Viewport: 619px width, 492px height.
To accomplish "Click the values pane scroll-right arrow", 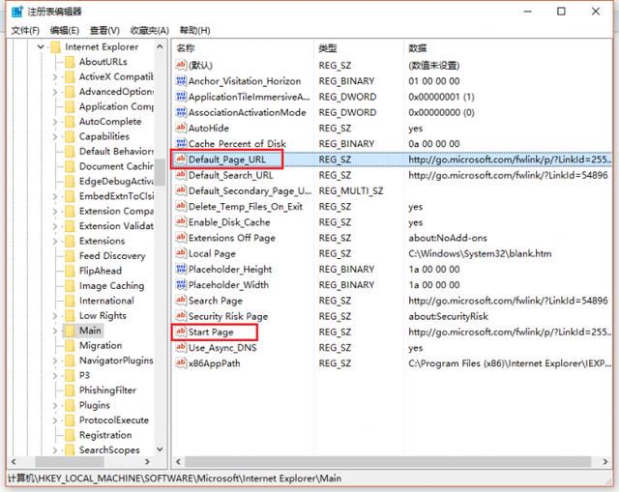I will tap(605, 461).
